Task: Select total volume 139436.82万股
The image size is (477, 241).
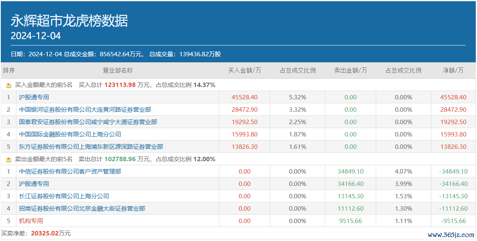Action: click(x=200, y=54)
